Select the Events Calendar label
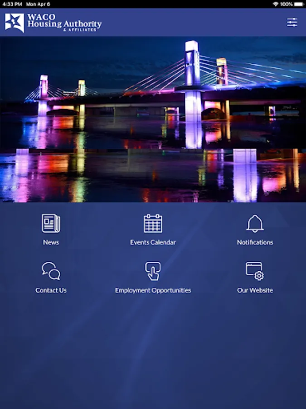The image size is (306, 409). point(153,242)
